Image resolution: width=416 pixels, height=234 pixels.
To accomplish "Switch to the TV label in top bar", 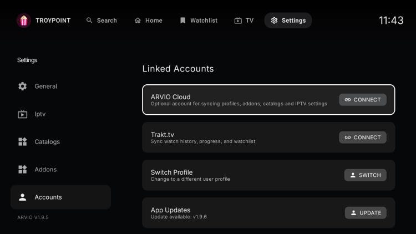I will (250, 21).
